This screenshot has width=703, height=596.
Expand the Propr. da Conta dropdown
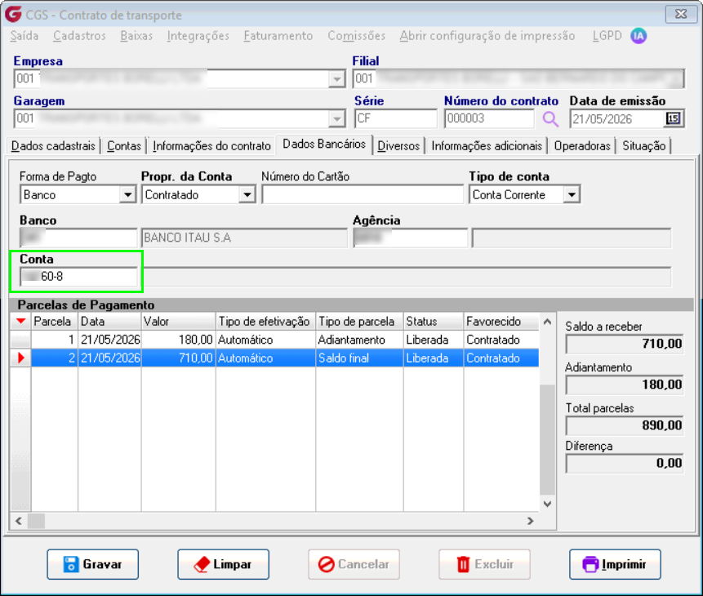coord(247,195)
